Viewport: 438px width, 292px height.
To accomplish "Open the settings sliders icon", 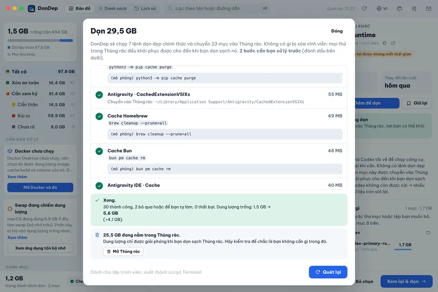I will coord(414,8).
